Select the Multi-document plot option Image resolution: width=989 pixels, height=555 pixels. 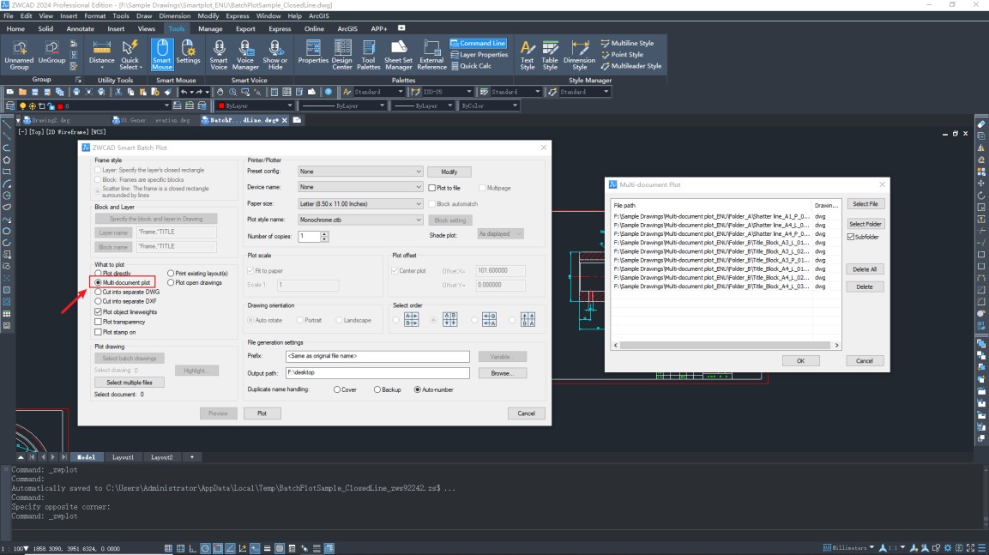[x=124, y=282]
